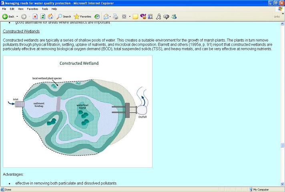Print the page with the printer icon
The width and height of the screenshot is (285, 192).
pyautogui.click(x=115, y=17)
